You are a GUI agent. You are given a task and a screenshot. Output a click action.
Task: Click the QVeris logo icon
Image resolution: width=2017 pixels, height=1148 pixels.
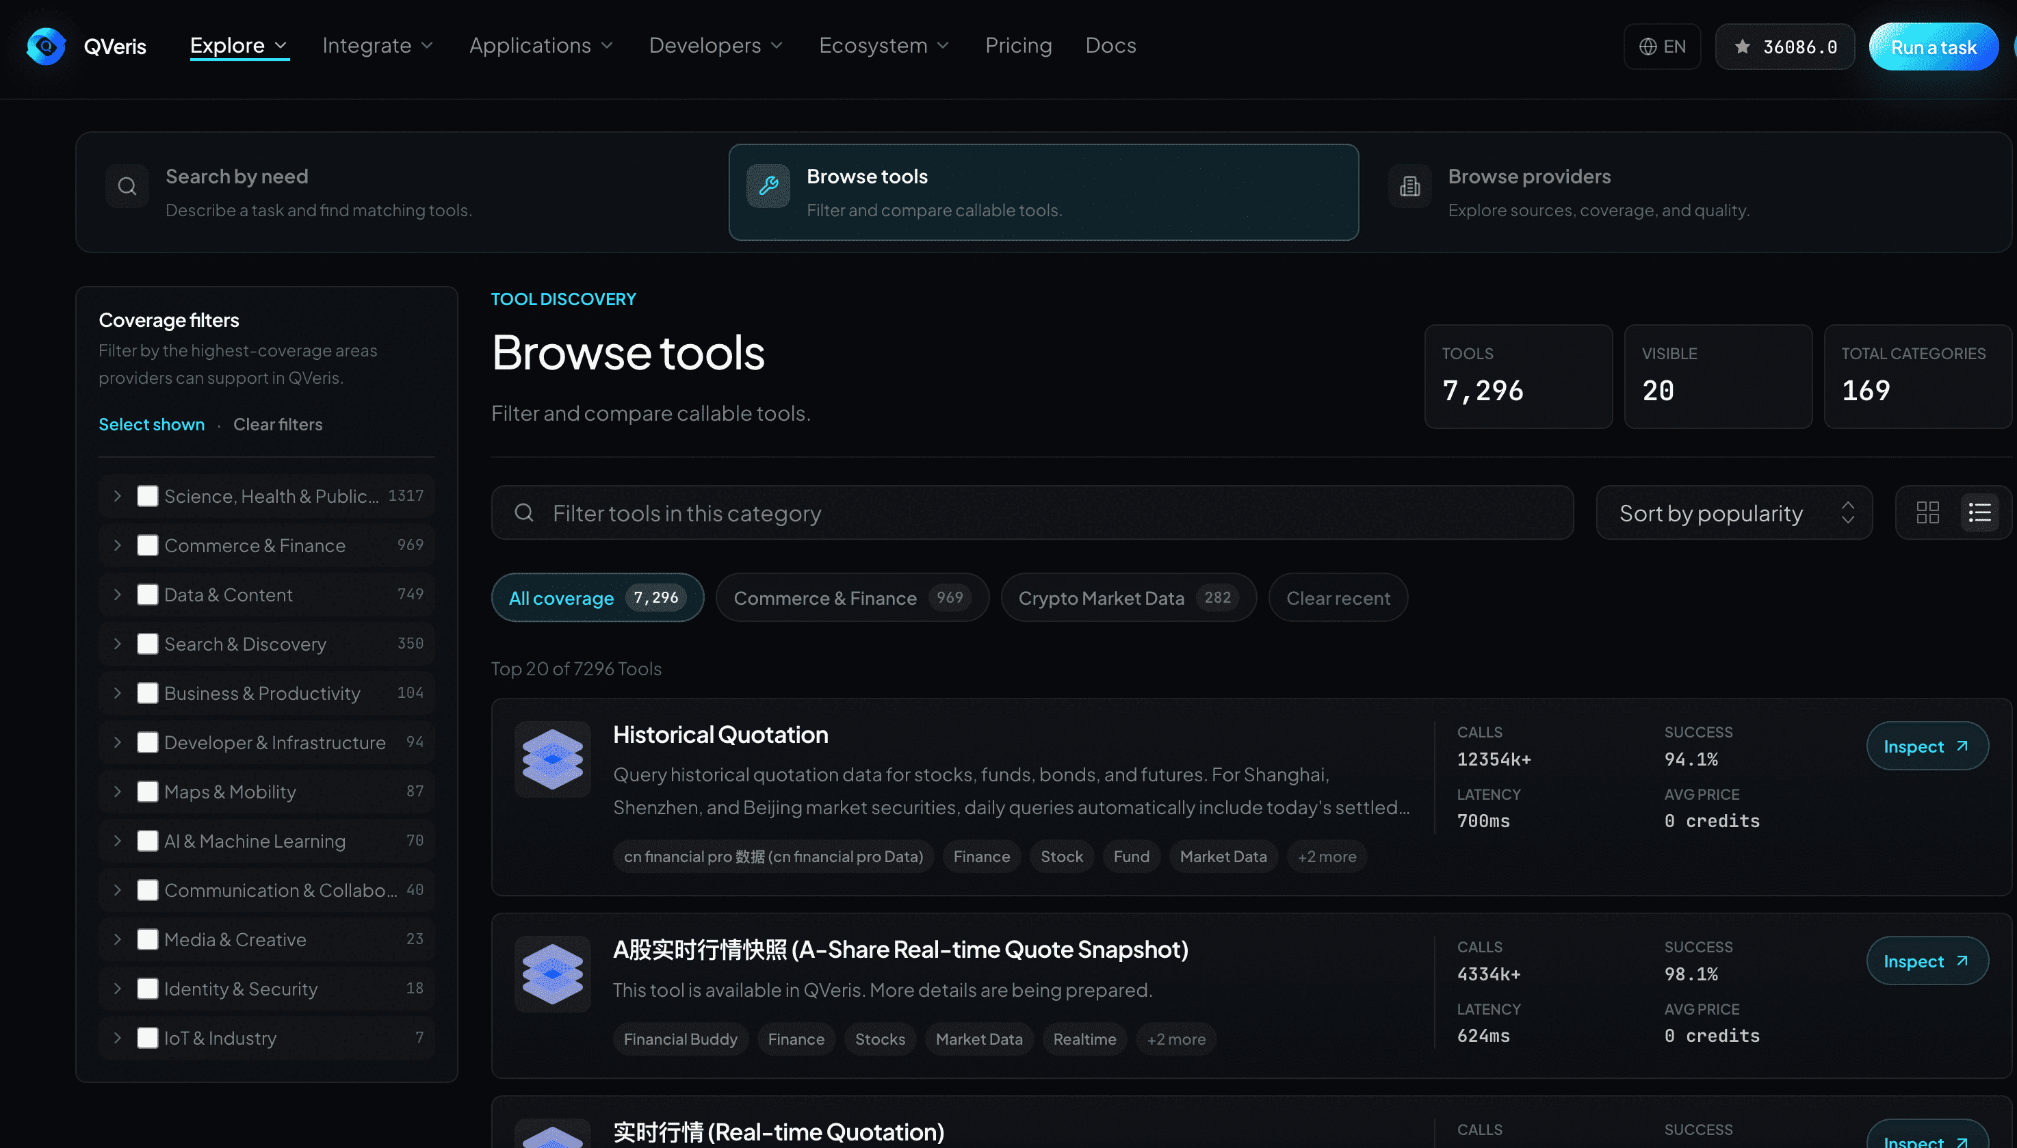click(x=46, y=47)
